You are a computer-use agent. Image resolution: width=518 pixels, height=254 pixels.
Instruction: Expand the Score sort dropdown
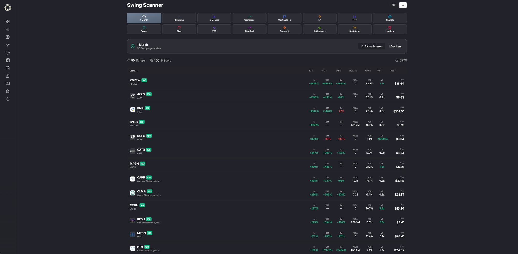(133, 71)
